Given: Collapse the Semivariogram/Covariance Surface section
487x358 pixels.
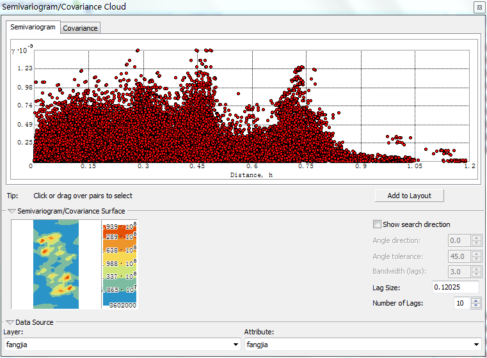Looking at the screenshot, I should (12, 211).
